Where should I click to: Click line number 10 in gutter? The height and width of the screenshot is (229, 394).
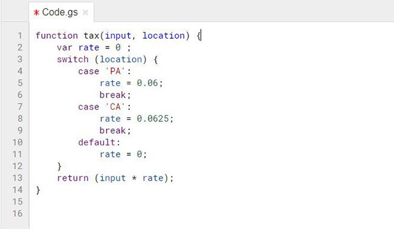click(18, 142)
